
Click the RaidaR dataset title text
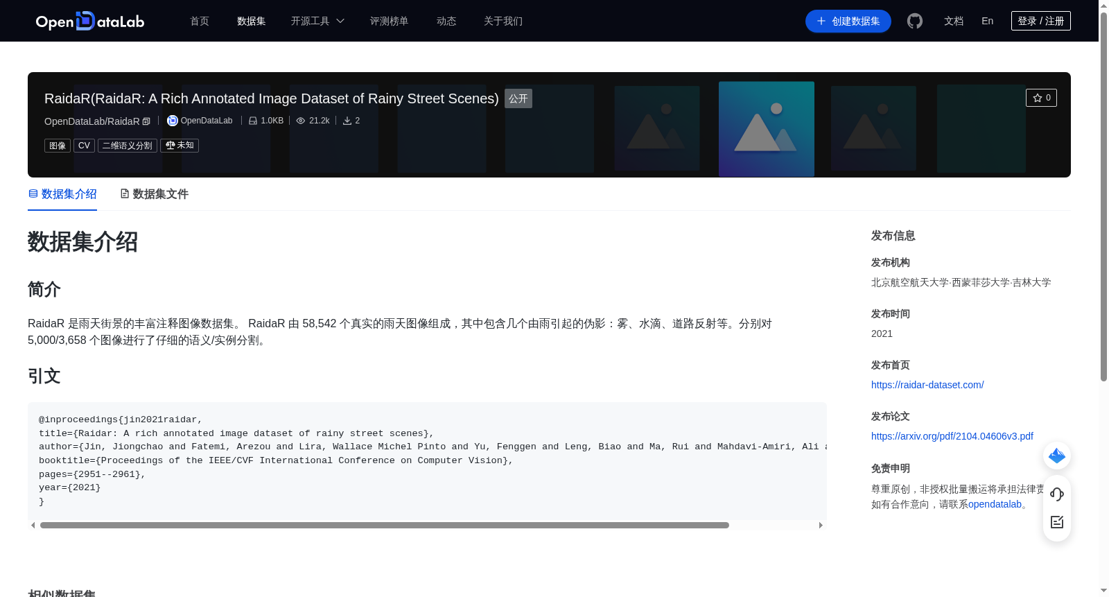pos(272,98)
